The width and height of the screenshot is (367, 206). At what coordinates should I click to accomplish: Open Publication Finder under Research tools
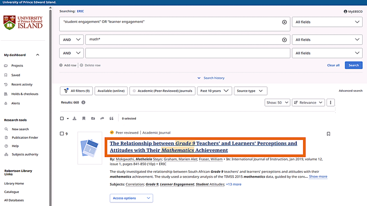point(25,138)
